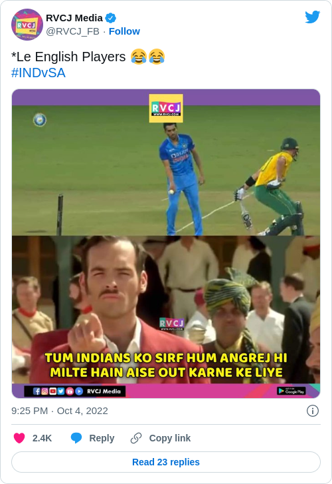Open the tweet info circle icon

[313, 411]
